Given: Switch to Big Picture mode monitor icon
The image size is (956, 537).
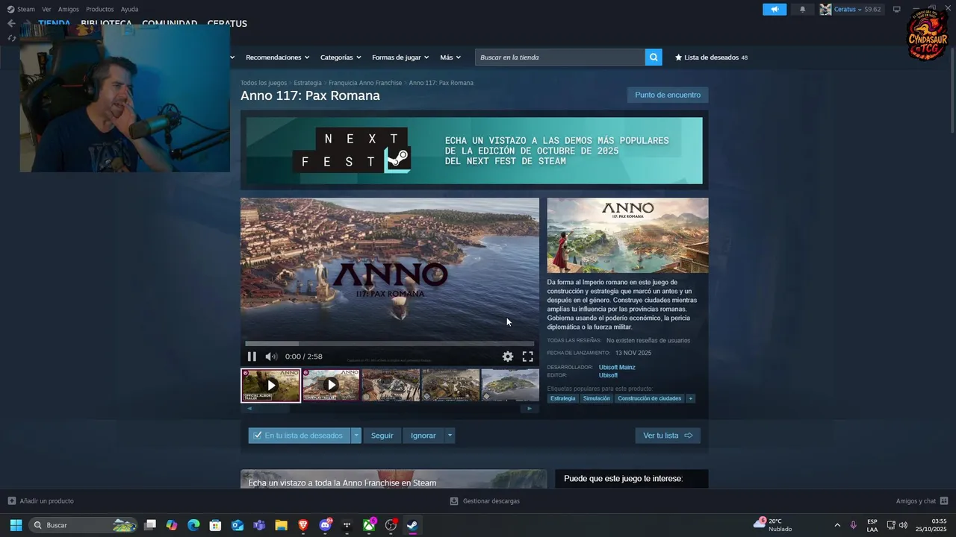Looking at the screenshot, I should pyautogui.click(x=897, y=9).
